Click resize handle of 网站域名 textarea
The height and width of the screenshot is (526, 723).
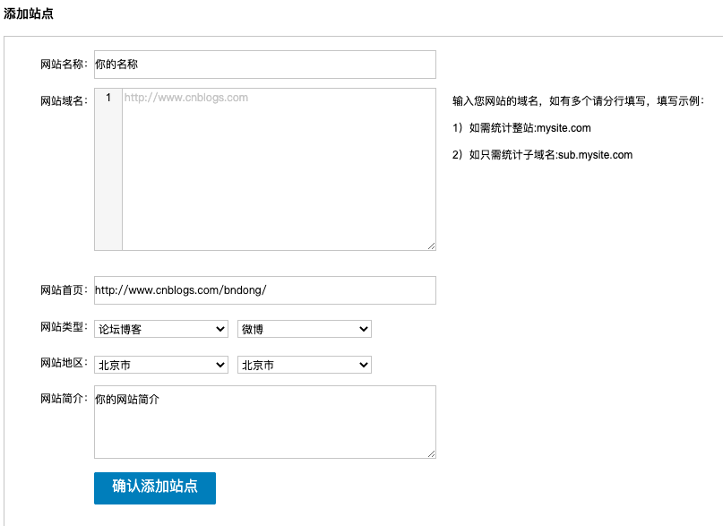[x=432, y=246]
